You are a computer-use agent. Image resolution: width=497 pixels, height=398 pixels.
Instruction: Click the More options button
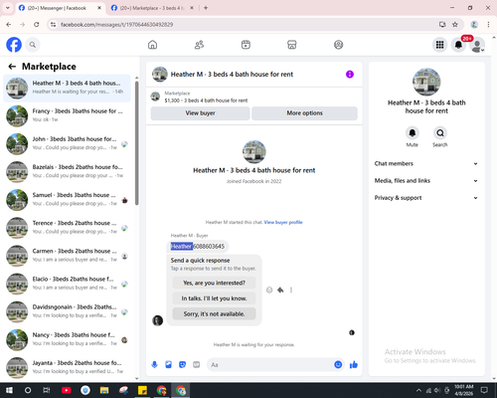304,113
